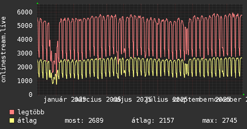
Task: Click the max: 2745 value
Action: (x=220, y=121)
